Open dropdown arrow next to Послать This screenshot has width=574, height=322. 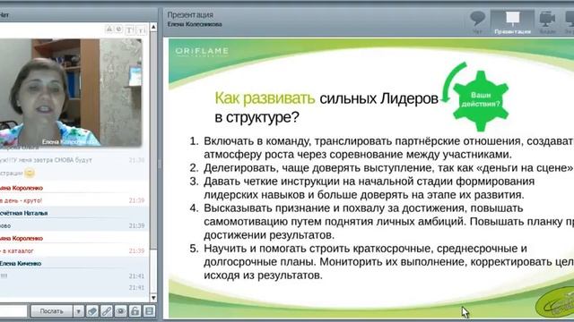78,311
